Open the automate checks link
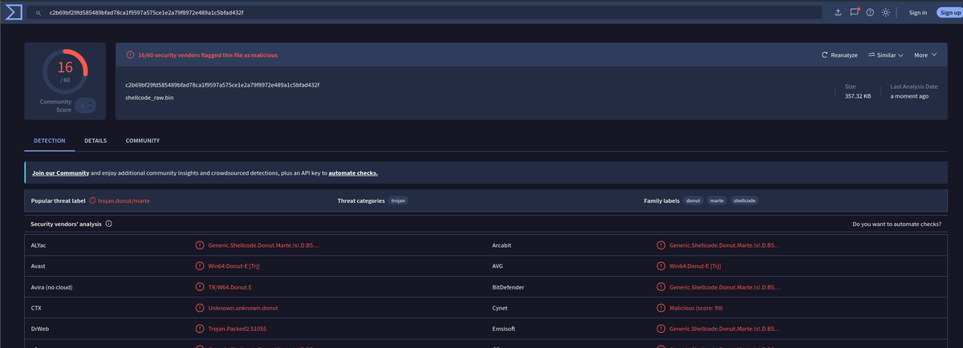Viewport: 963px width, 348px height. tap(353, 173)
